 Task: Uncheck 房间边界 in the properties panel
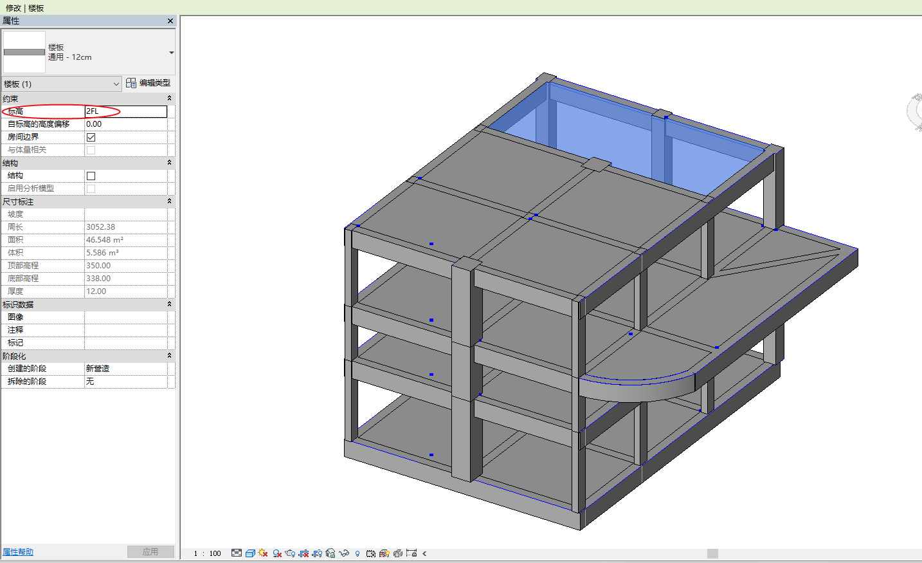(91, 136)
